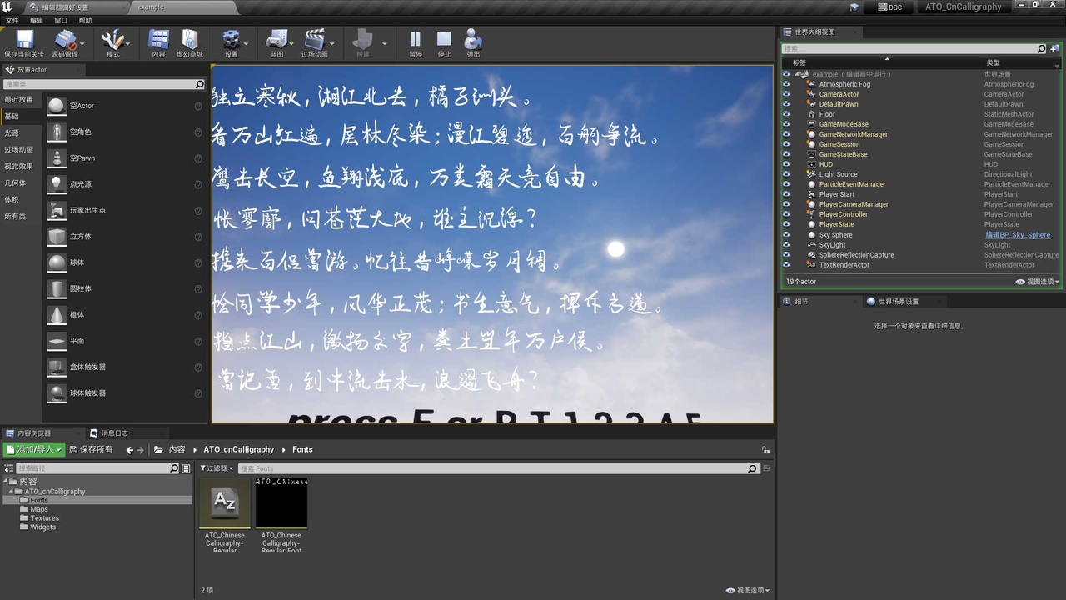Toggle visibility of Sky Sphere
This screenshot has height=600, width=1066.
pos(785,235)
